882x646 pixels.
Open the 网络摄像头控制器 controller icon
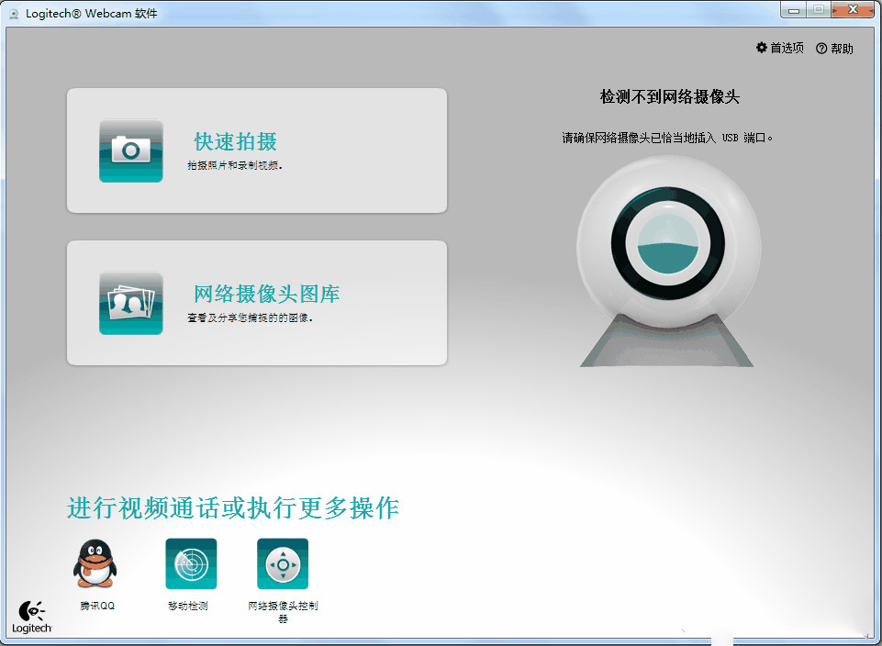click(282, 562)
